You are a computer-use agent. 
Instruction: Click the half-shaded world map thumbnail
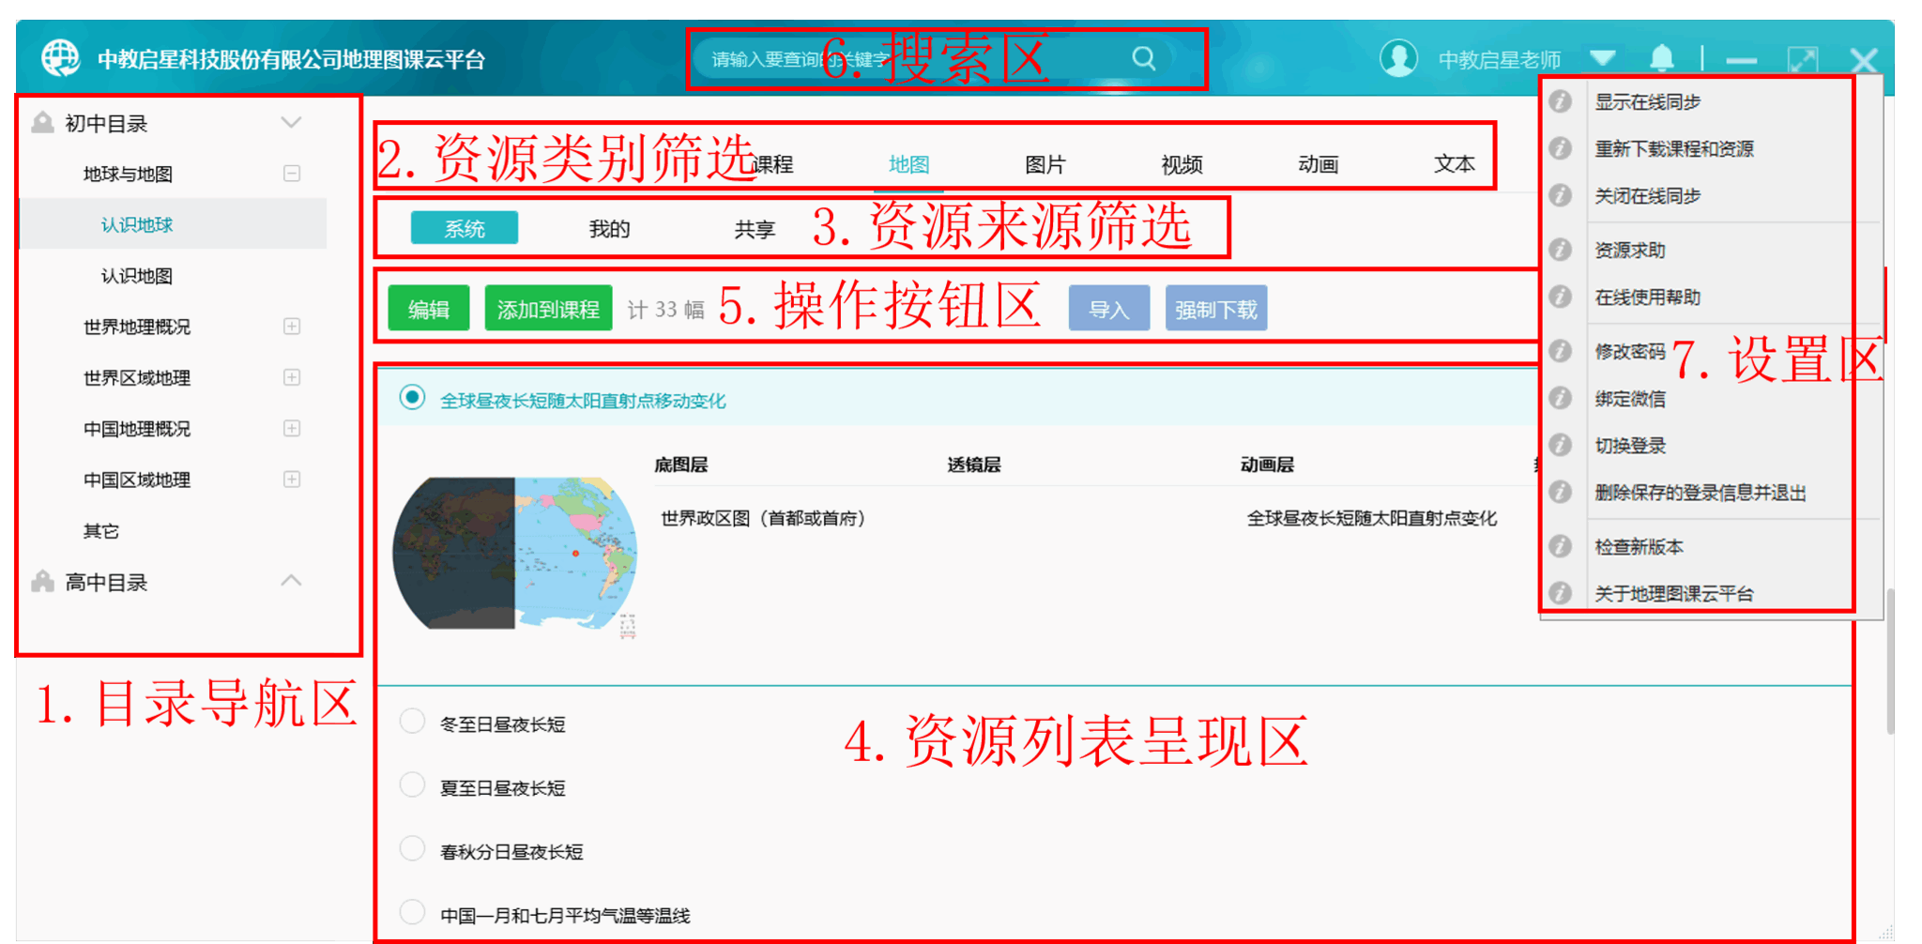click(x=514, y=553)
